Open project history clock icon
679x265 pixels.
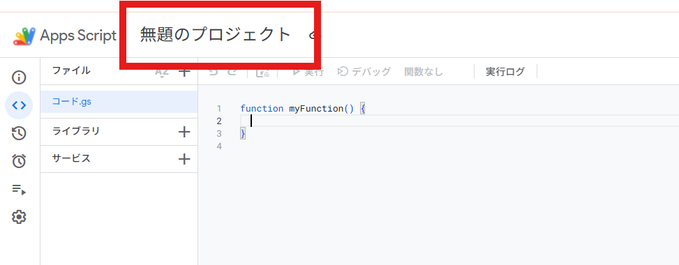point(19,133)
